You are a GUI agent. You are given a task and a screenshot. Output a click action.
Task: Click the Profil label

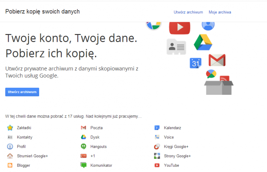coord(21,147)
